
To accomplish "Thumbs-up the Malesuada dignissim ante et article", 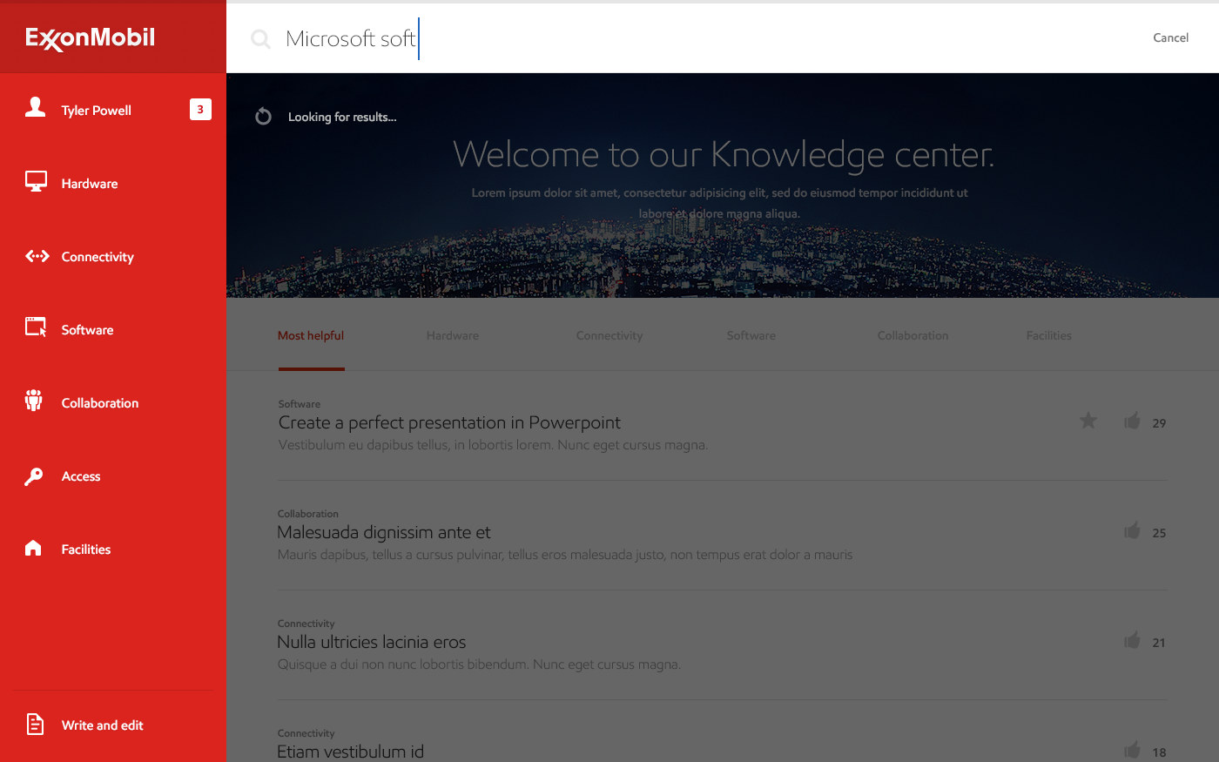I will (1132, 531).
